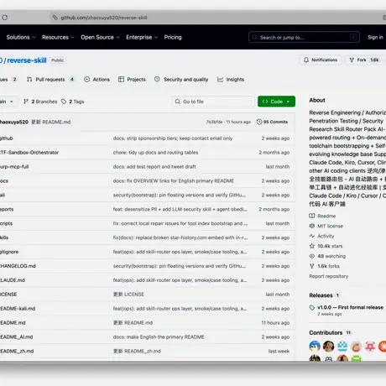386x386 pixels.
Task: Switch to the Pull requests tab
Action: tap(50, 80)
